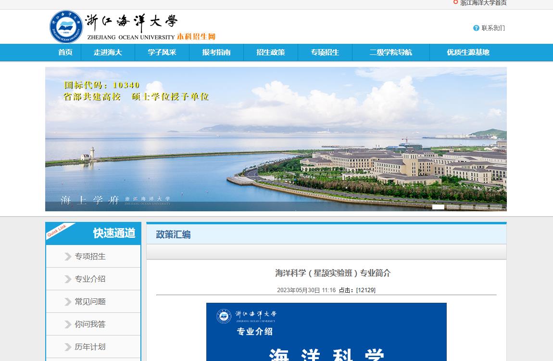Open 专业介绍 in the quick links sidebar
This screenshot has height=361, width=553.
[x=90, y=279]
